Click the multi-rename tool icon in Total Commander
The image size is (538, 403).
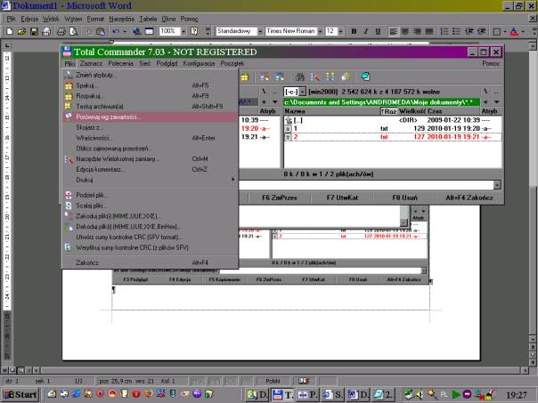click(314, 77)
